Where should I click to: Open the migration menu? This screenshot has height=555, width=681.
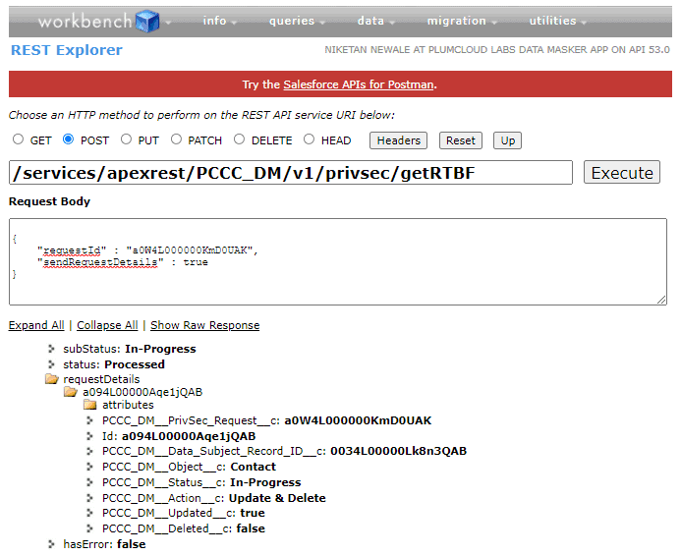tap(461, 21)
